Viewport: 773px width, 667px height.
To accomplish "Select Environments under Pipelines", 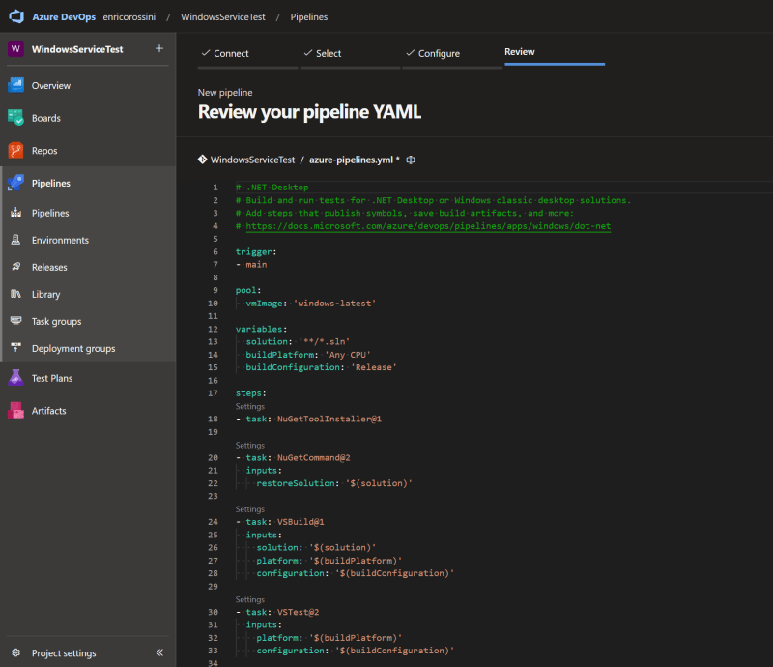I will (60, 240).
